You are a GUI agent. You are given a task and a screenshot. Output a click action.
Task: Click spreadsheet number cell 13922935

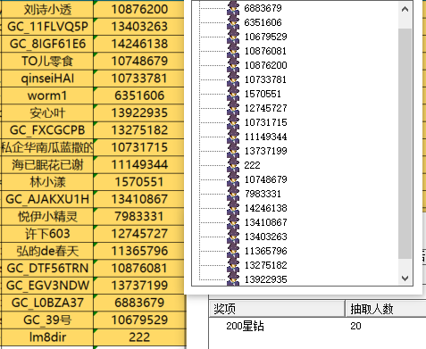click(x=139, y=112)
